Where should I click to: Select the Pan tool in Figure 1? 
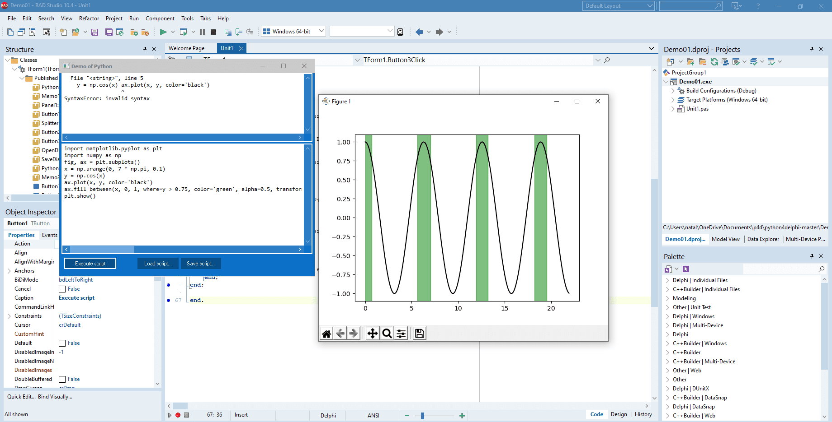372,333
